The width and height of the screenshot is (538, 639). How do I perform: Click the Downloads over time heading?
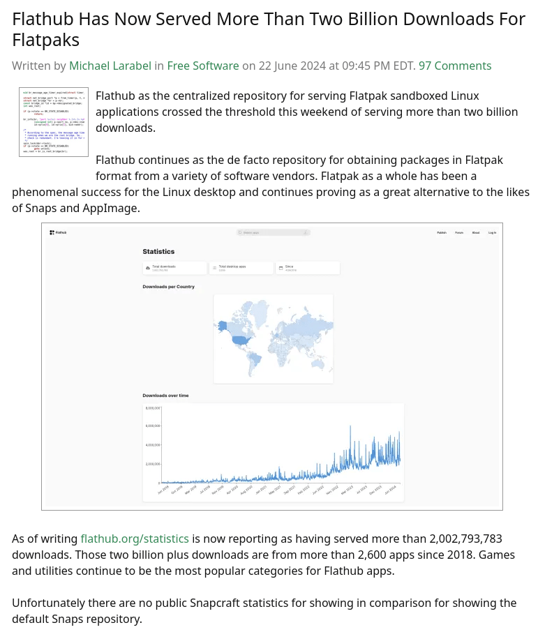pos(165,396)
